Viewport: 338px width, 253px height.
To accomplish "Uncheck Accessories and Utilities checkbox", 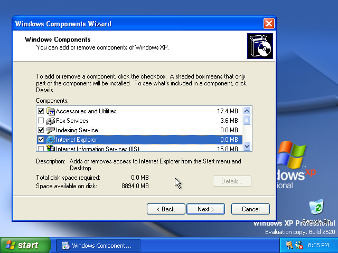I will [x=41, y=111].
